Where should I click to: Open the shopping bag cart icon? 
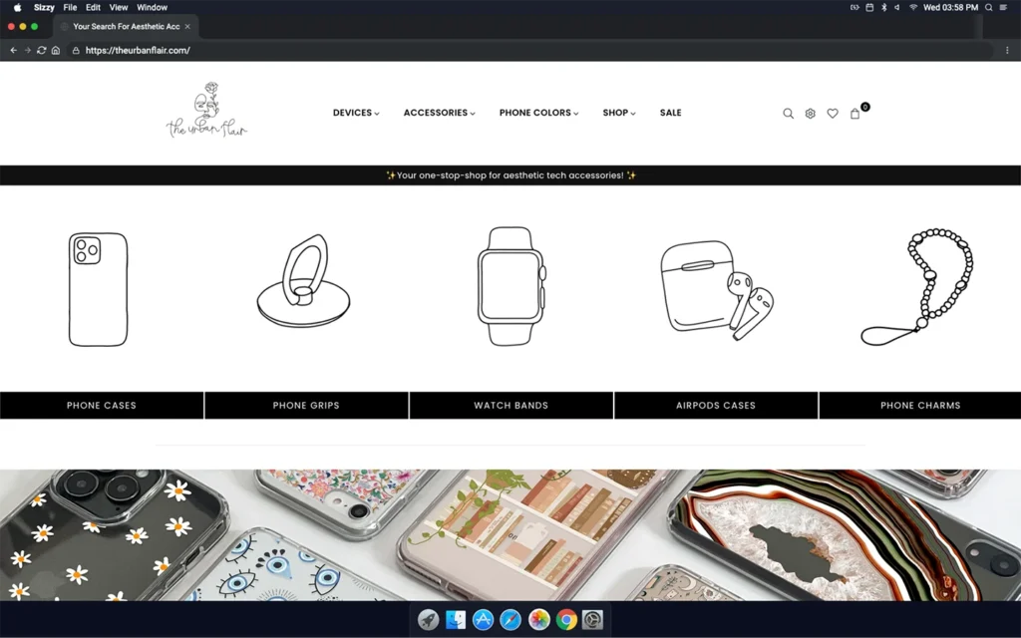pos(855,114)
